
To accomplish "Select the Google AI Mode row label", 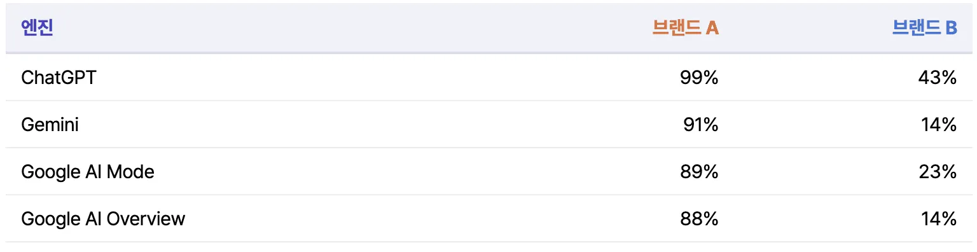I will click(88, 172).
